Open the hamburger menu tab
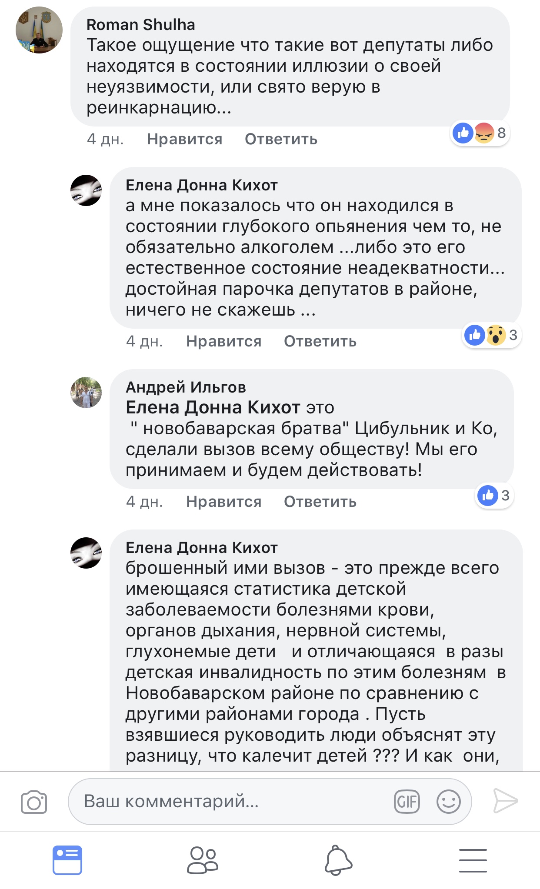 point(473,860)
